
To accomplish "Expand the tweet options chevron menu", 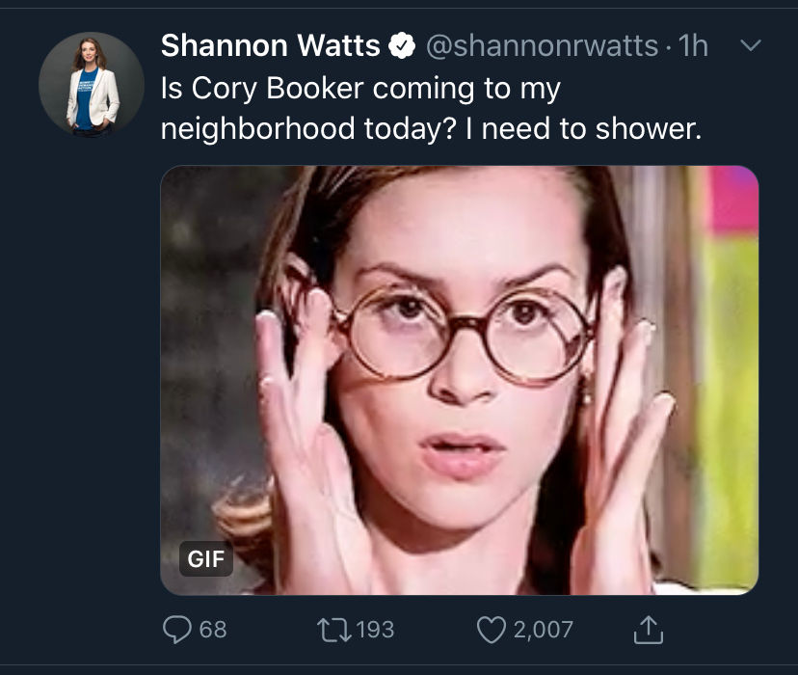I will click(x=750, y=45).
